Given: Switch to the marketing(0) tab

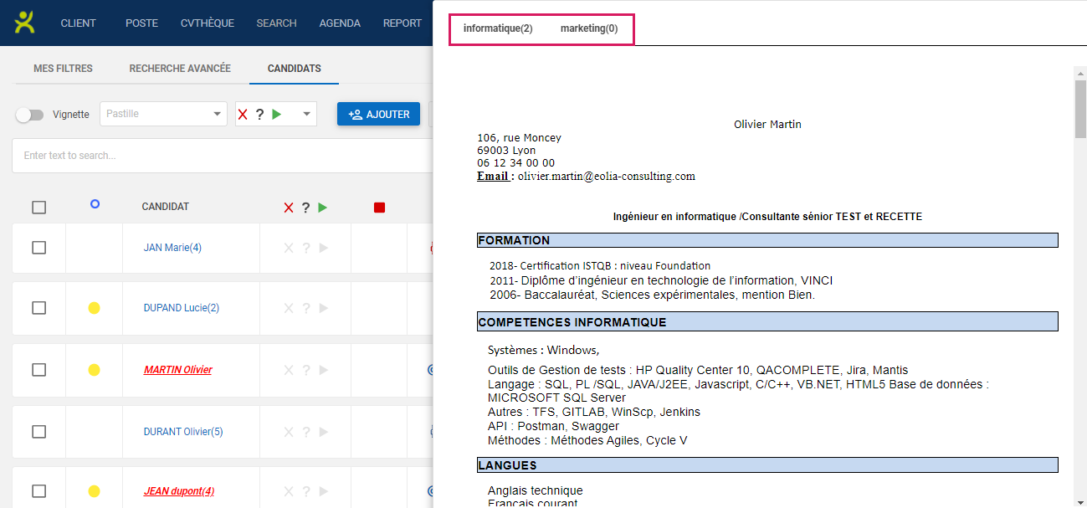Looking at the screenshot, I should point(589,28).
